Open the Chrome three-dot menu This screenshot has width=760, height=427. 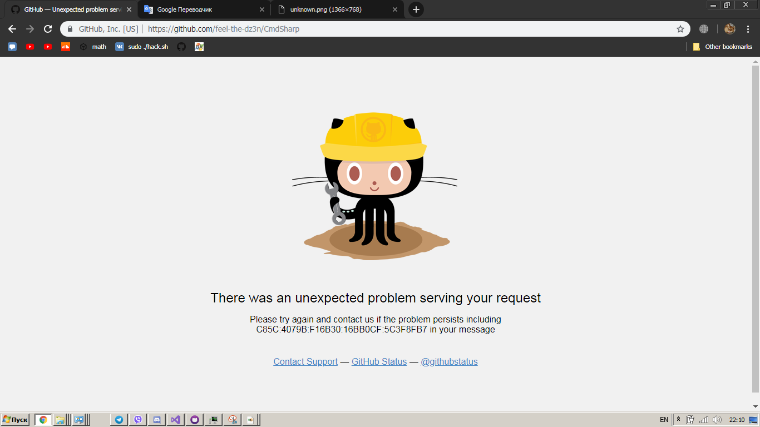(748, 29)
